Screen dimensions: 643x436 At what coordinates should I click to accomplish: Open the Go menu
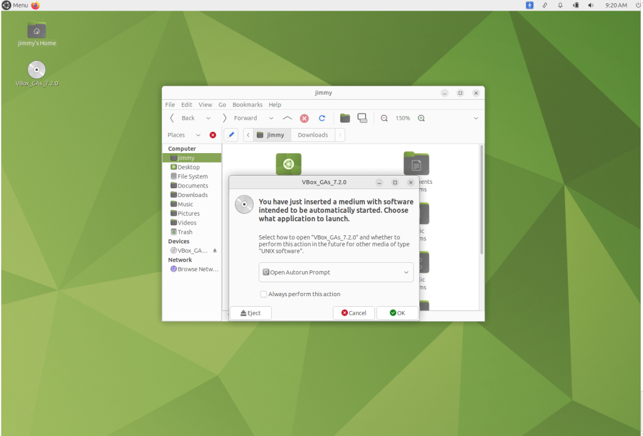click(x=222, y=105)
